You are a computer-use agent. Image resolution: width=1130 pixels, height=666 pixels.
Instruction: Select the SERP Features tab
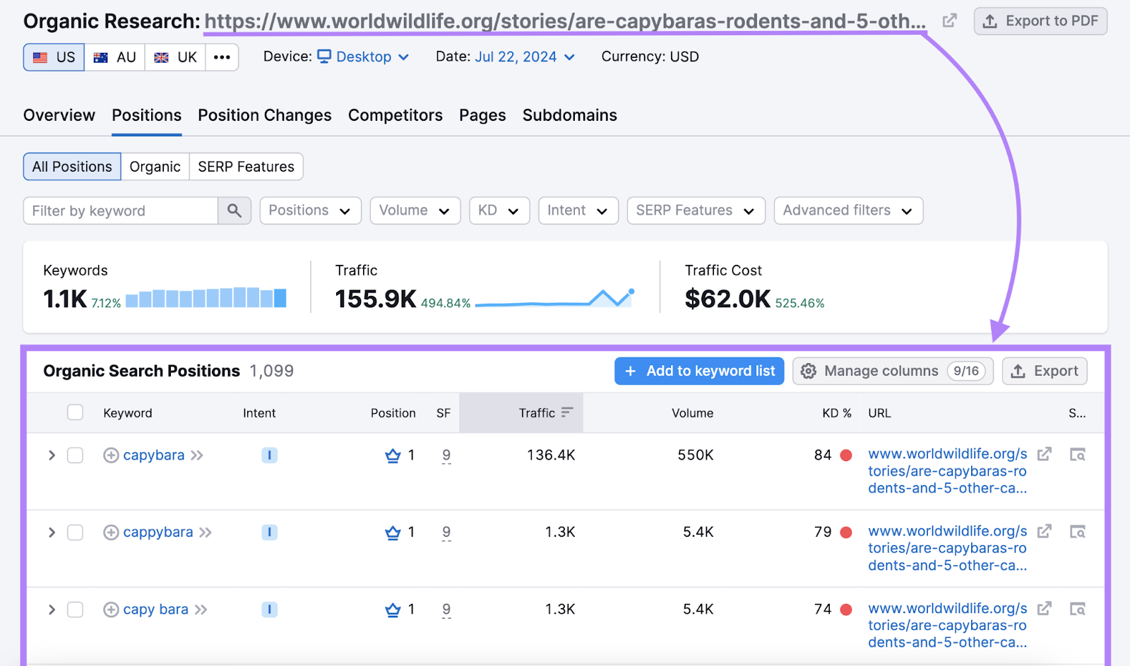point(246,167)
